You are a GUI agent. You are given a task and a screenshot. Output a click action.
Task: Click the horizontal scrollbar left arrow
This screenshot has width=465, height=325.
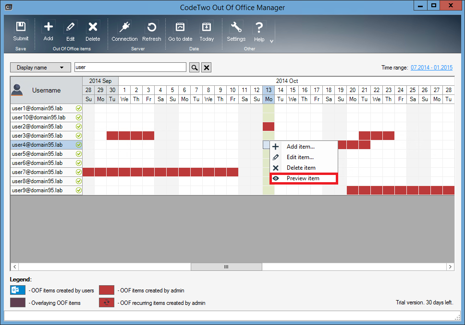tap(14, 267)
